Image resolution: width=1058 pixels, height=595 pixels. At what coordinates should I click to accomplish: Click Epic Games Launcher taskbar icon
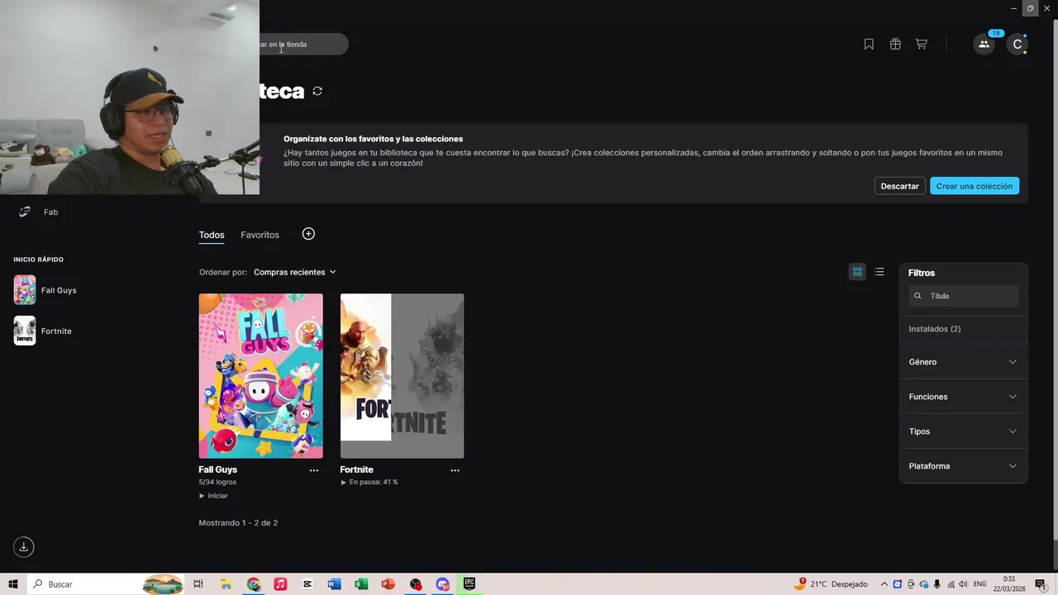(469, 584)
